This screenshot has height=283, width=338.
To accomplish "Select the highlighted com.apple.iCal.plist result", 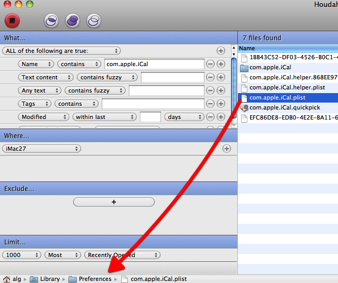I will (288, 97).
